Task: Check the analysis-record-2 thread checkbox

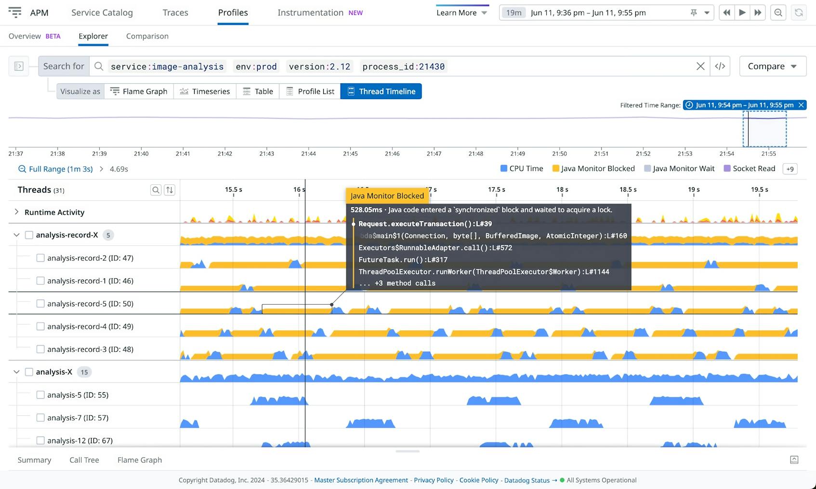Action: point(40,257)
